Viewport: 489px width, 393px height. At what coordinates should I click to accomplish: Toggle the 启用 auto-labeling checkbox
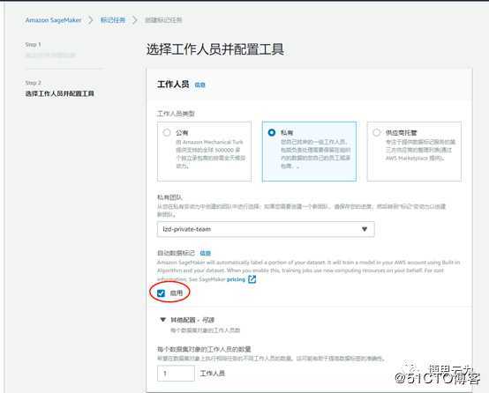click(x=161, y=293)
